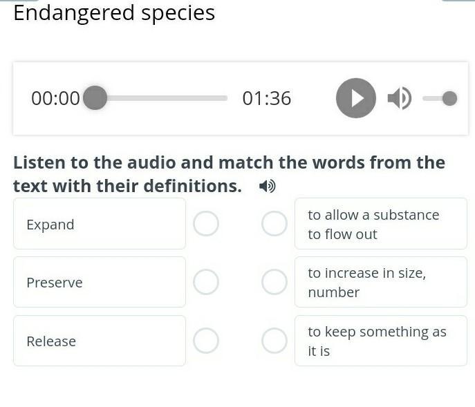Play the instruction narration speaker icon
The height and width of the screenshot is (407, 475).
point(268,186)
